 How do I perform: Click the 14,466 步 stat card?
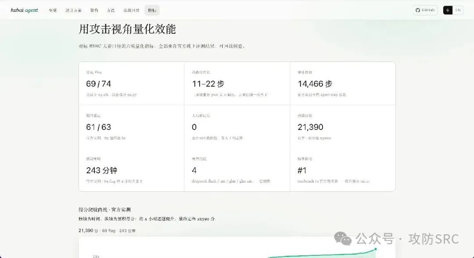[x=343, y=83]
